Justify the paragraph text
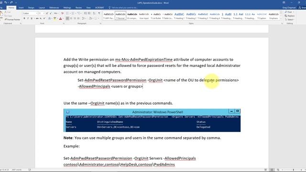The image size is (306, 172). (x=78, y=18)
